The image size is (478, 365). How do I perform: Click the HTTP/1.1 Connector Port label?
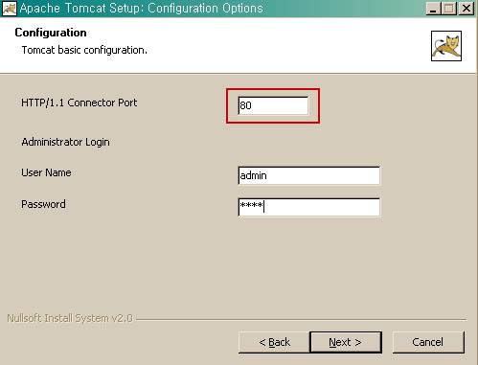point(79,103)
